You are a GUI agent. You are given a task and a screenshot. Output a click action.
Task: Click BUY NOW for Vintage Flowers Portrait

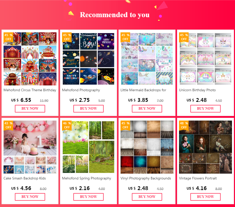tap(205, 197)
